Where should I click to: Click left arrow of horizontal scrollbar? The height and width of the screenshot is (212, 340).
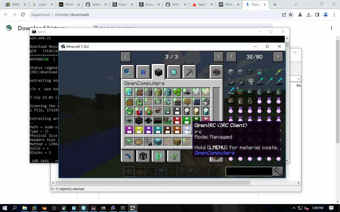[x=53, y=183]
